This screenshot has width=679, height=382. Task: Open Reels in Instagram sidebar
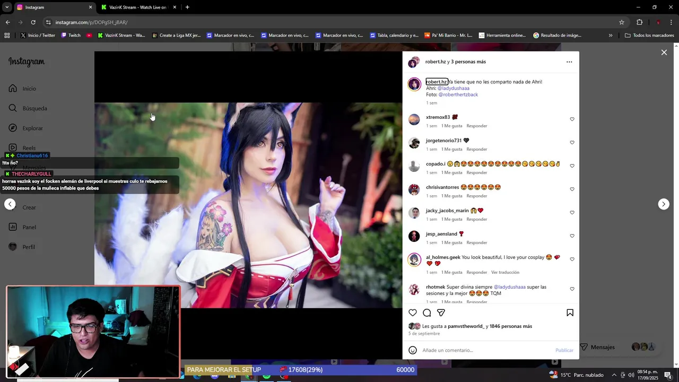(22, 148)
